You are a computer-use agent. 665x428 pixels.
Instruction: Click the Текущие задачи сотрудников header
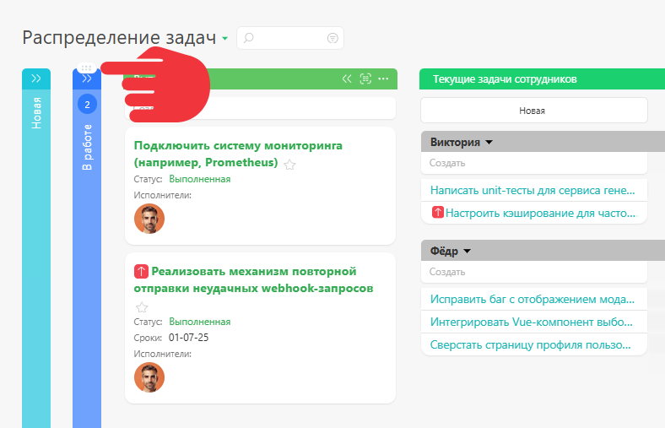(x=505, y=79)
